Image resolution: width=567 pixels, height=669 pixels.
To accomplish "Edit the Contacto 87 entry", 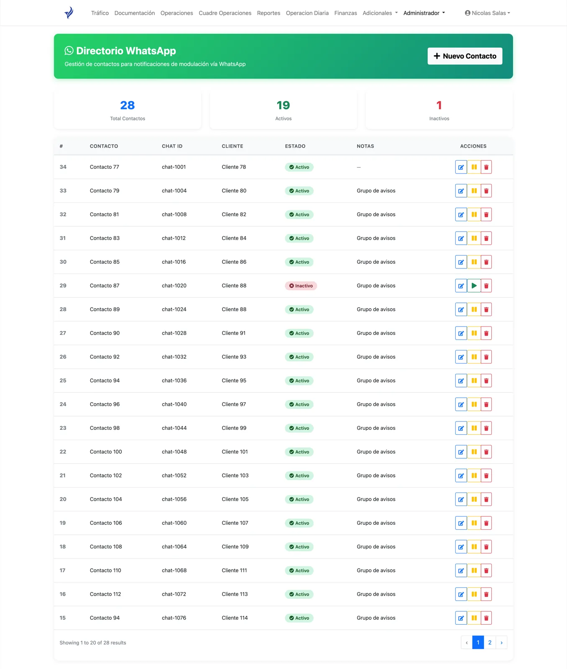I will tap(461, 286).
